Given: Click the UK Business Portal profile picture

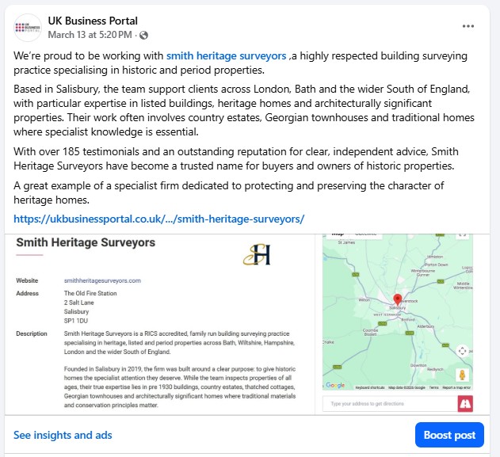Looking at the screenshot, I should pyautogui.click(x=28, y=28).
